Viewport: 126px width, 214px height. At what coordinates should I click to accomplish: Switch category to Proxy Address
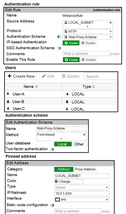pyautogui.click(x=85, y=169)
